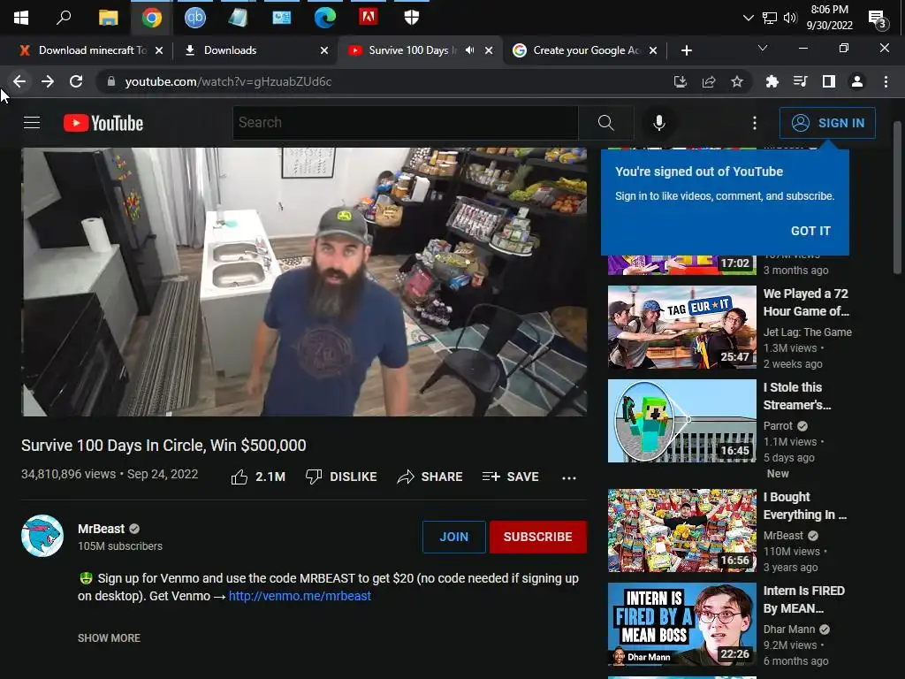
Task: Reload the YouTube page
Action: (x=76, y=81)
